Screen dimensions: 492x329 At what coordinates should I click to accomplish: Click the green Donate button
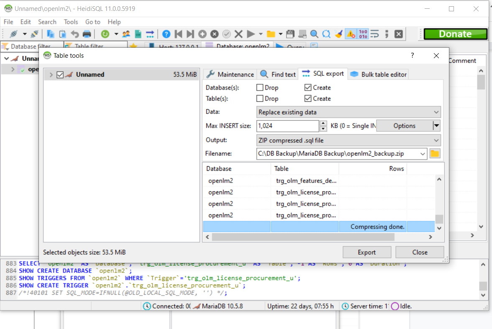click(455, 34)
